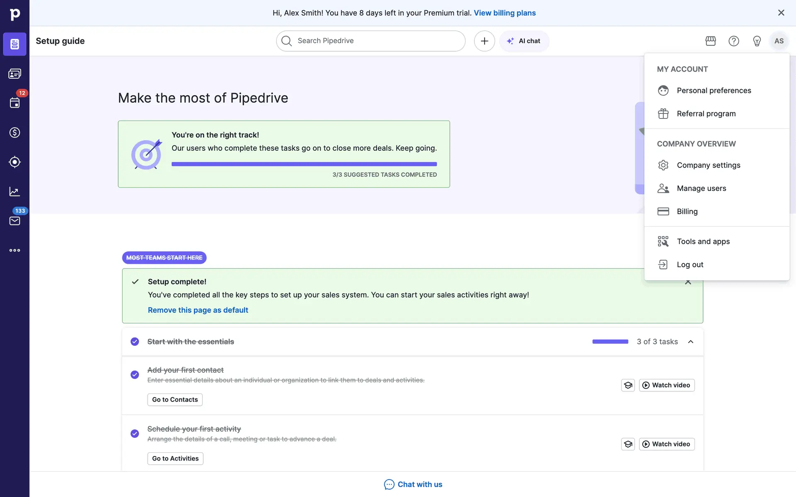This screenshot has width=796, height=497.
Task: Open the Leads inbox sidebar icon
Action: point(15,74)
